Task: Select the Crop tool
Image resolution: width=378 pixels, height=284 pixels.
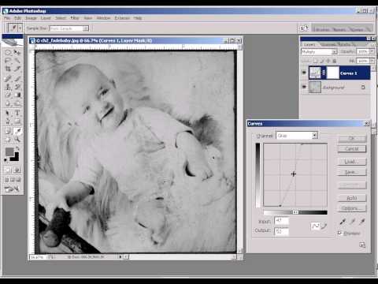Action: pos(8,69)
